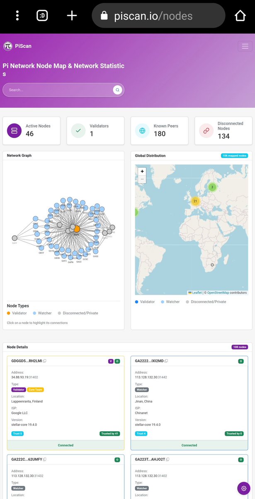Image resolution: width=255 pixels, height=499 pixels.
Task: Open the map cluster labeled 3
Action: click(x=212, y=187)
